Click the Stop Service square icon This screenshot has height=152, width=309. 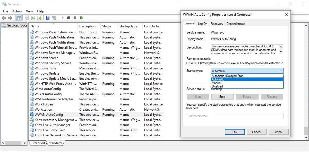(x=69, y=18)
